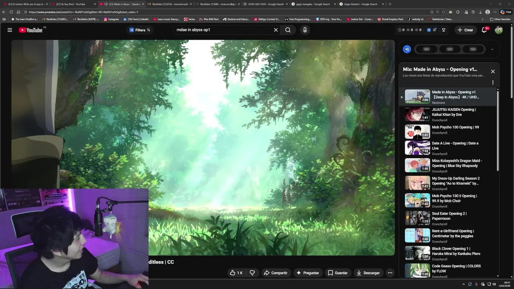Click the vidIQ round logo in sidebar panel
Viewport: 514px width, 289px height.
click(x=407, y=49)
